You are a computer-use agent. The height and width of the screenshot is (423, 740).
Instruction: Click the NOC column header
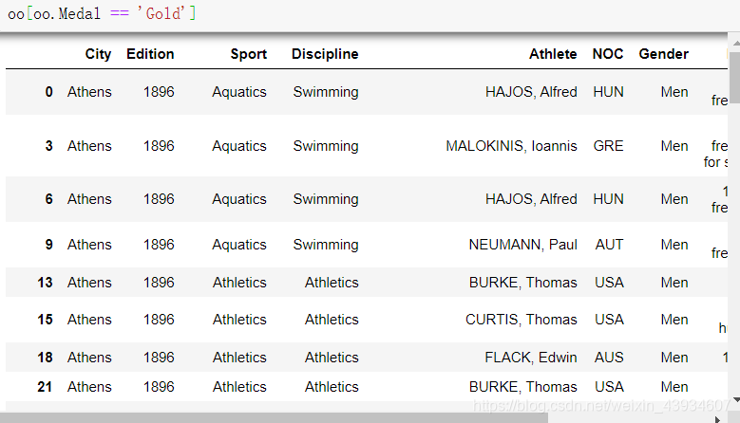608,54
